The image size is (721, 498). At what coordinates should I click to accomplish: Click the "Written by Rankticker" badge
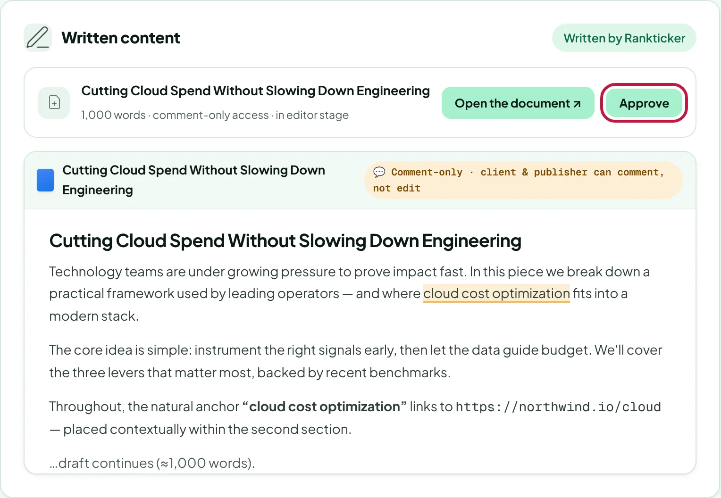tap(624, 38)
